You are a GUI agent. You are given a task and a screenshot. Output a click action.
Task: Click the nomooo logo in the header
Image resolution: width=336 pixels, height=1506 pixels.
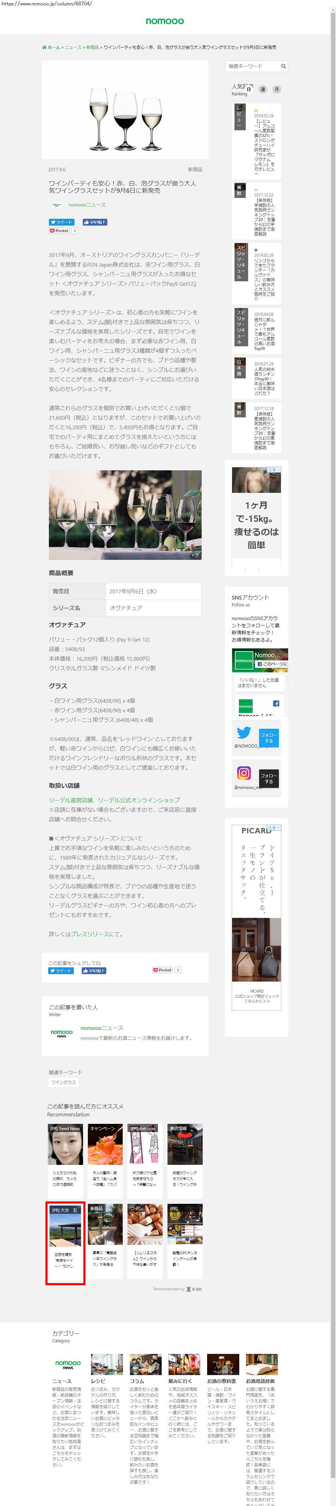[164, 21]
